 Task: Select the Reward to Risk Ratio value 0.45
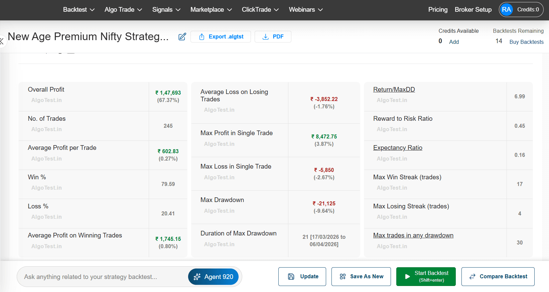(x=520, y=126)
